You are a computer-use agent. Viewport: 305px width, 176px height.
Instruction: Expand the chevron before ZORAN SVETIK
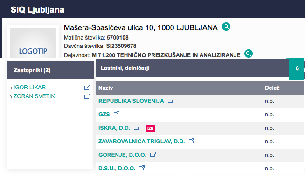click(x=11, y=96)
